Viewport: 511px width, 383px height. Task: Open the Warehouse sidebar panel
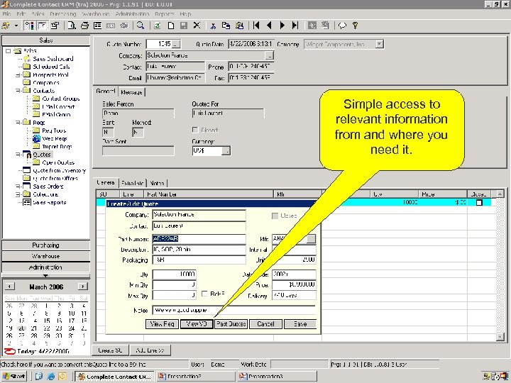tap(46, 256)
